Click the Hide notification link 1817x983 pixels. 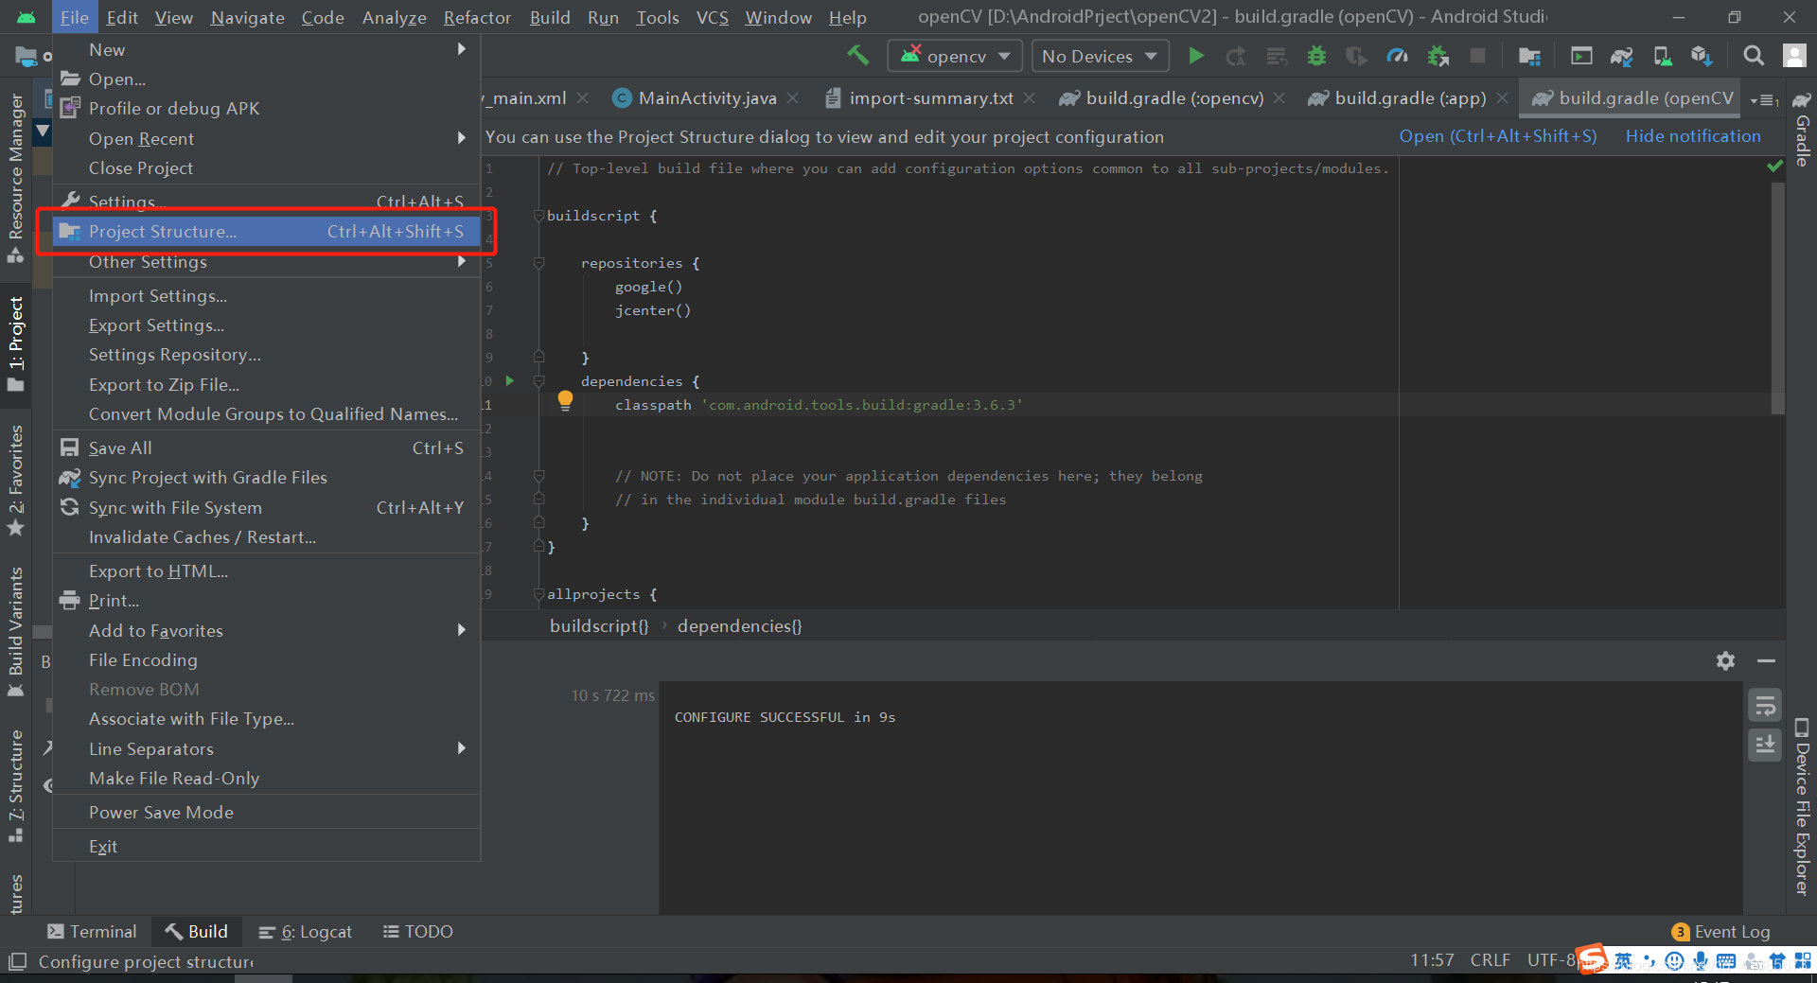coord(1693,136)
